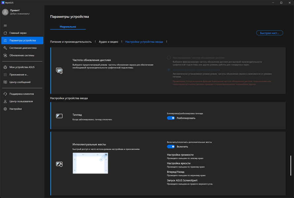This screenshot has height=198, width=294.
Task: Open Системная диагностика in the sidebar
Action: 22,48
